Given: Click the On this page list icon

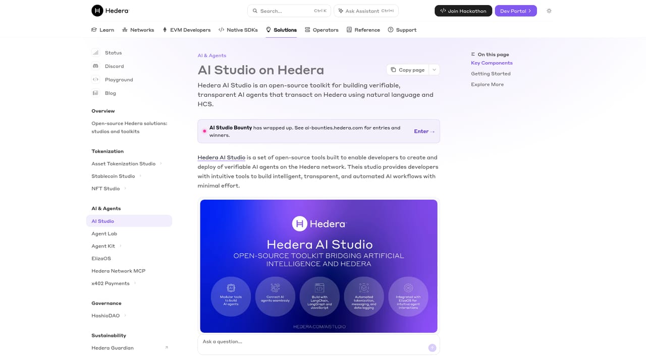Looking at the screenshot, I should click(x=473, y=54).
